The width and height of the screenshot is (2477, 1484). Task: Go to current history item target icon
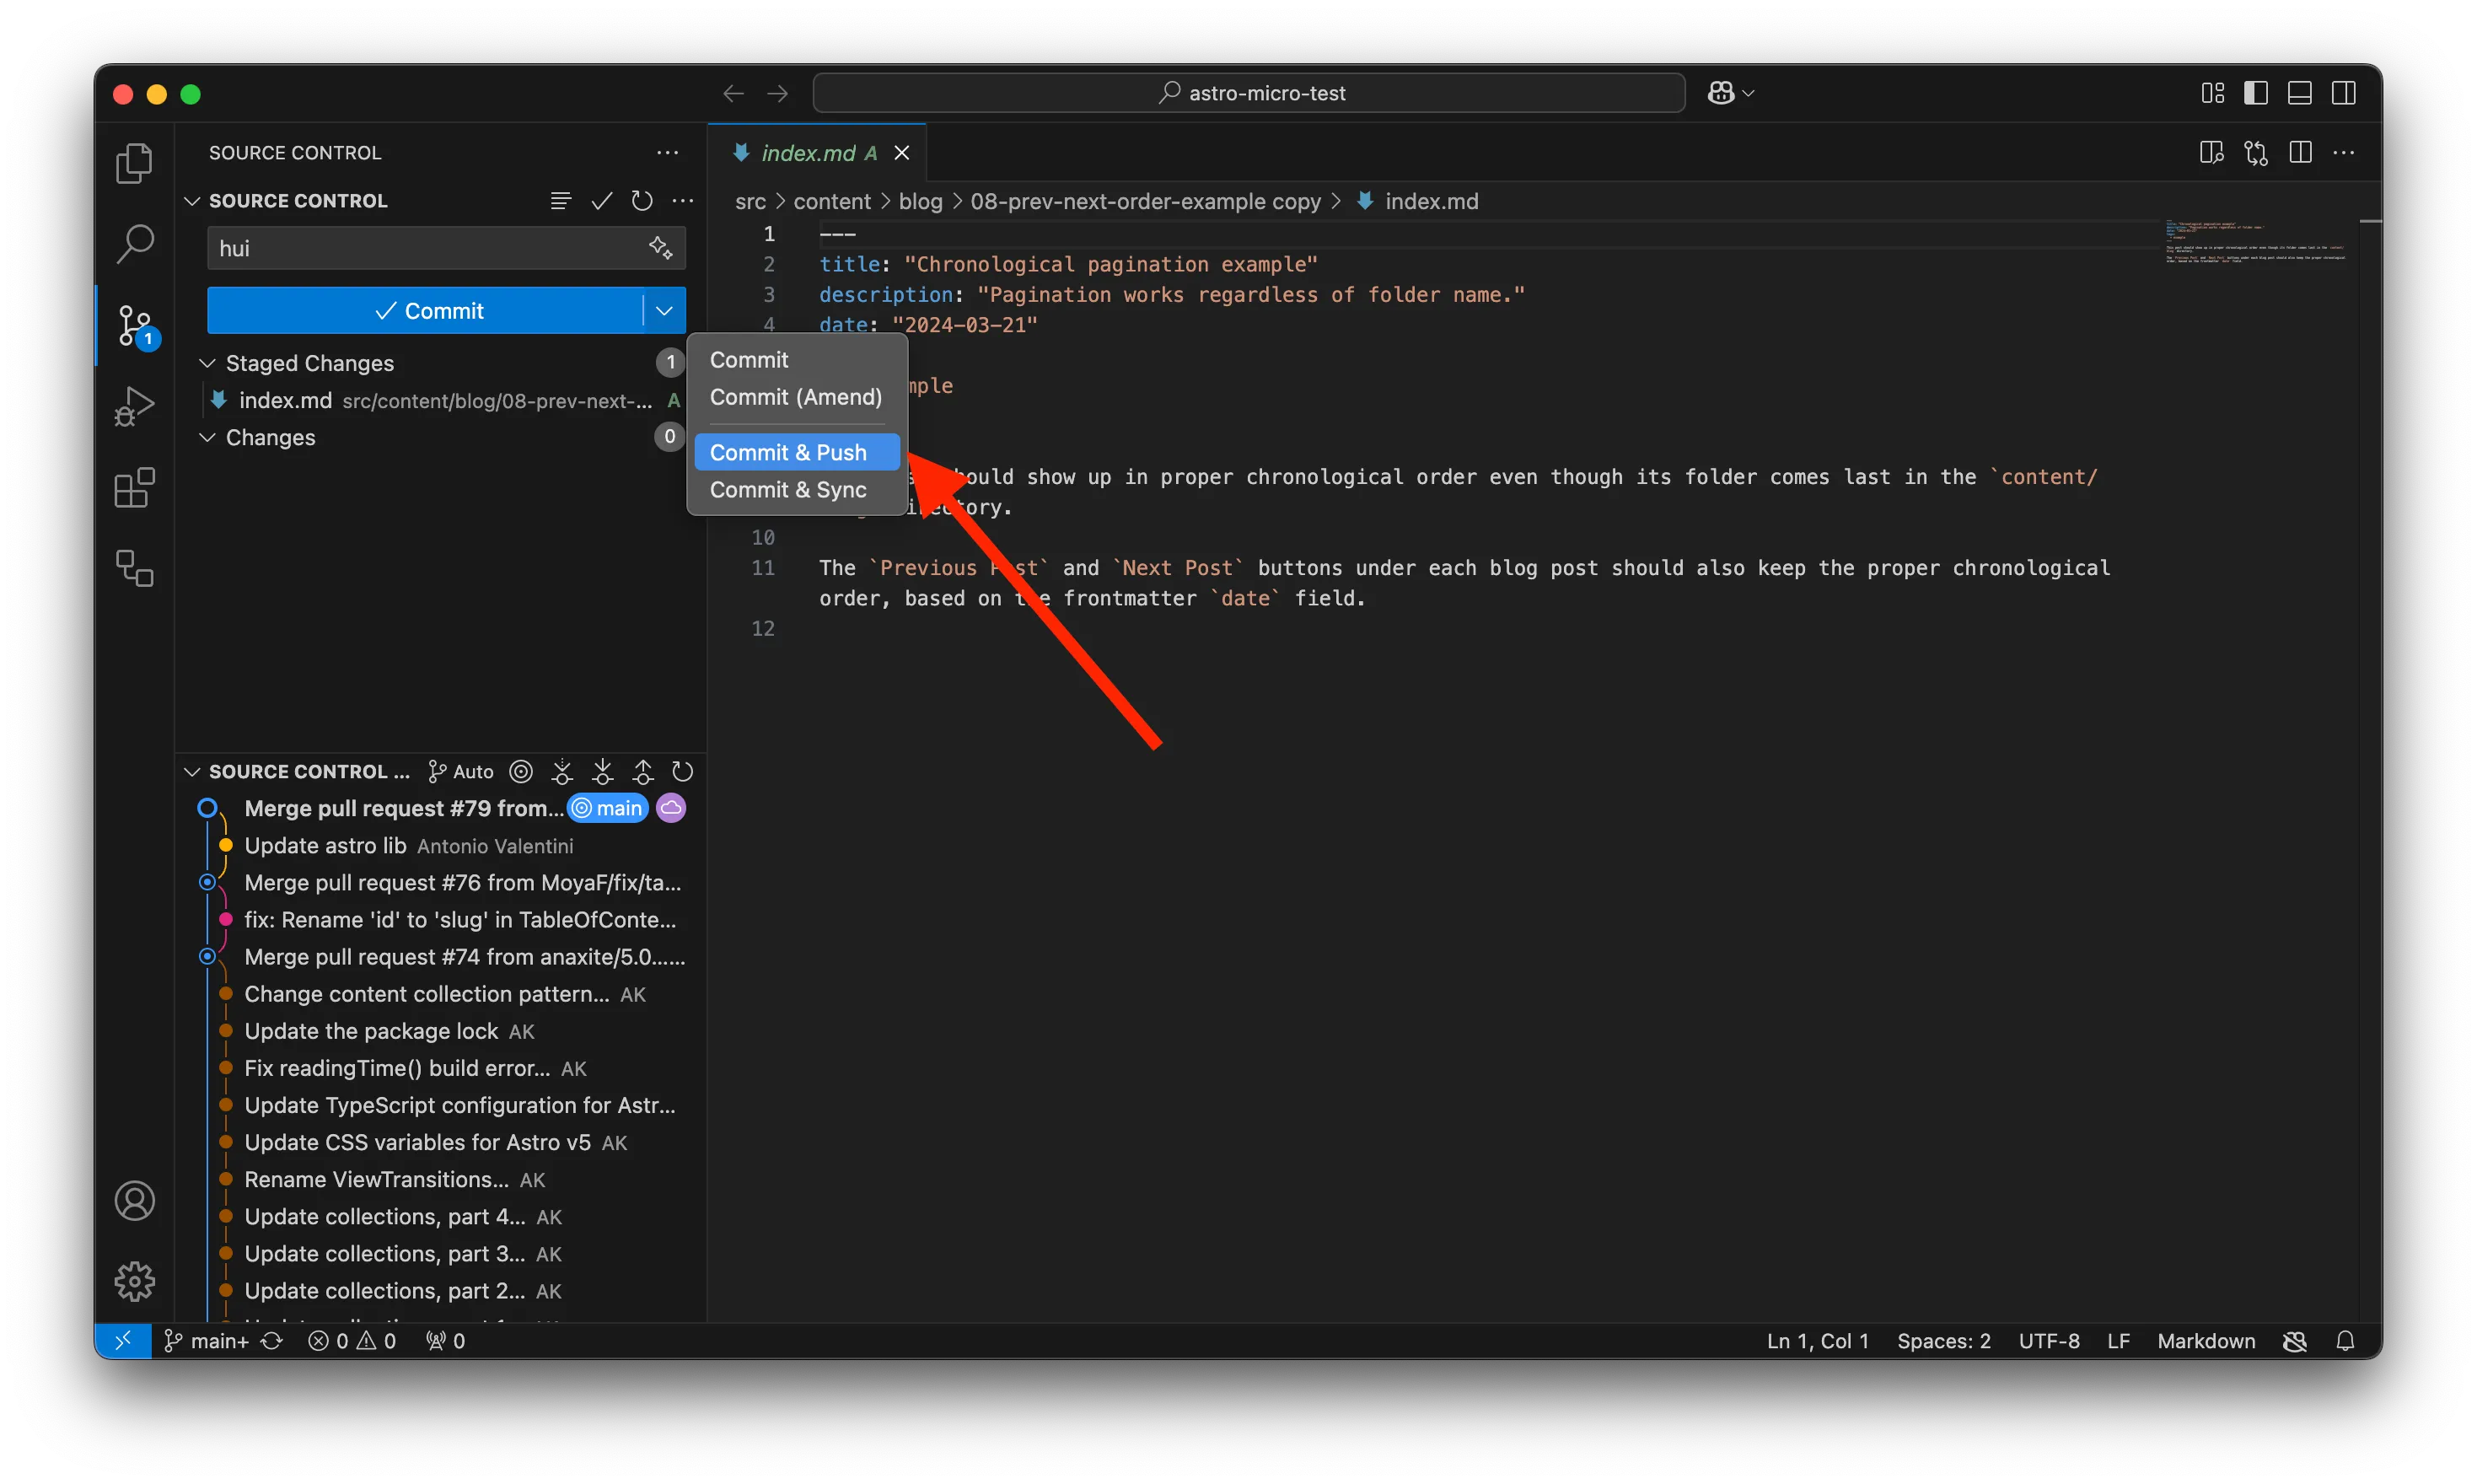pyautogui.click(x=521, y=771)
